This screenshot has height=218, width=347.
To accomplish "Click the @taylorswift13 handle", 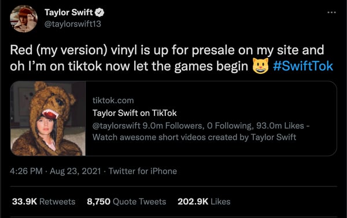I will point(73,24).
